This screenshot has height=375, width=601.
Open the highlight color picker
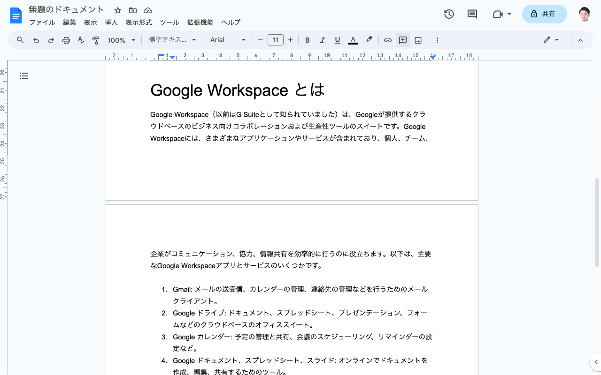[369, 40]
